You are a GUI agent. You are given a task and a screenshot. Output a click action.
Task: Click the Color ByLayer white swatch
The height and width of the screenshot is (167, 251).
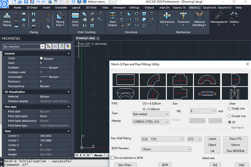click(x=42, y=58)
